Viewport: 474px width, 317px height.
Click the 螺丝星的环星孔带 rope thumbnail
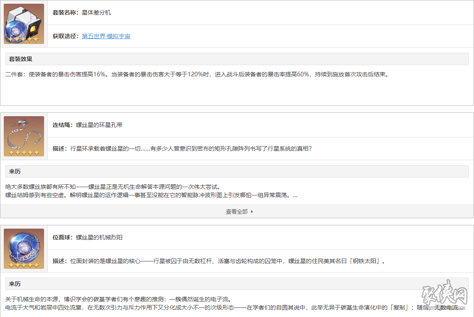(24, 137)
